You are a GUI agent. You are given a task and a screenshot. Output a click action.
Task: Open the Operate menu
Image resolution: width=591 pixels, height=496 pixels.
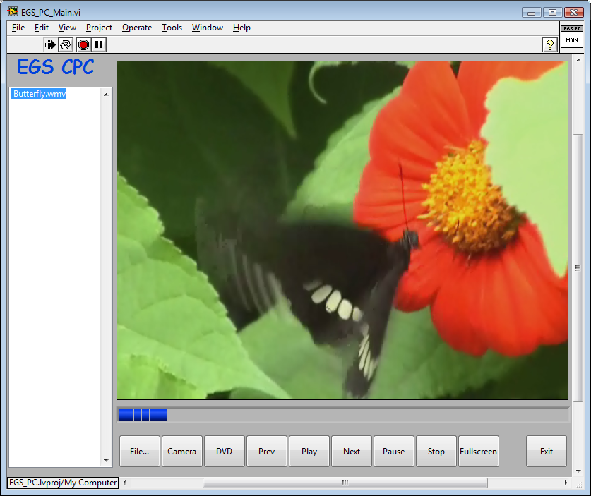tap(136, 28)
